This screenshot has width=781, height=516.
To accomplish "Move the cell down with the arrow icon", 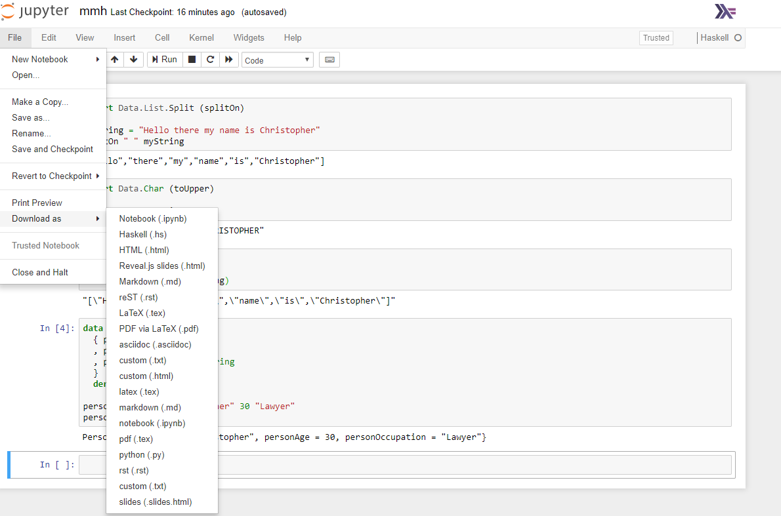I will click(x=133, y=60).
